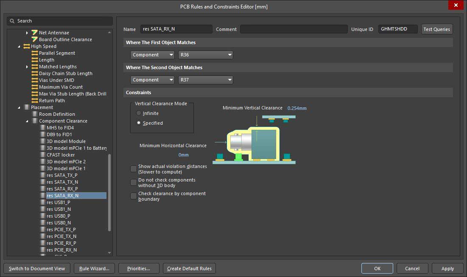The height and width of the screenshot is (277, 467).
Task: Collapse the High Speed tree node
Action: (19, 46)
